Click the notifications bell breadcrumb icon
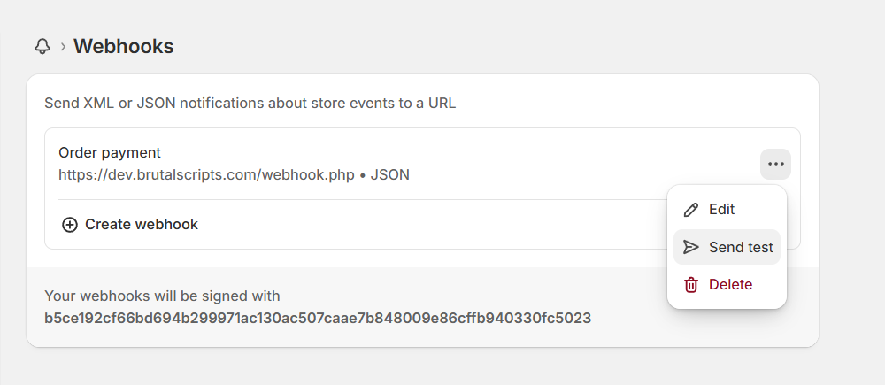Screen dimensions: 885x385 (42, 46)
